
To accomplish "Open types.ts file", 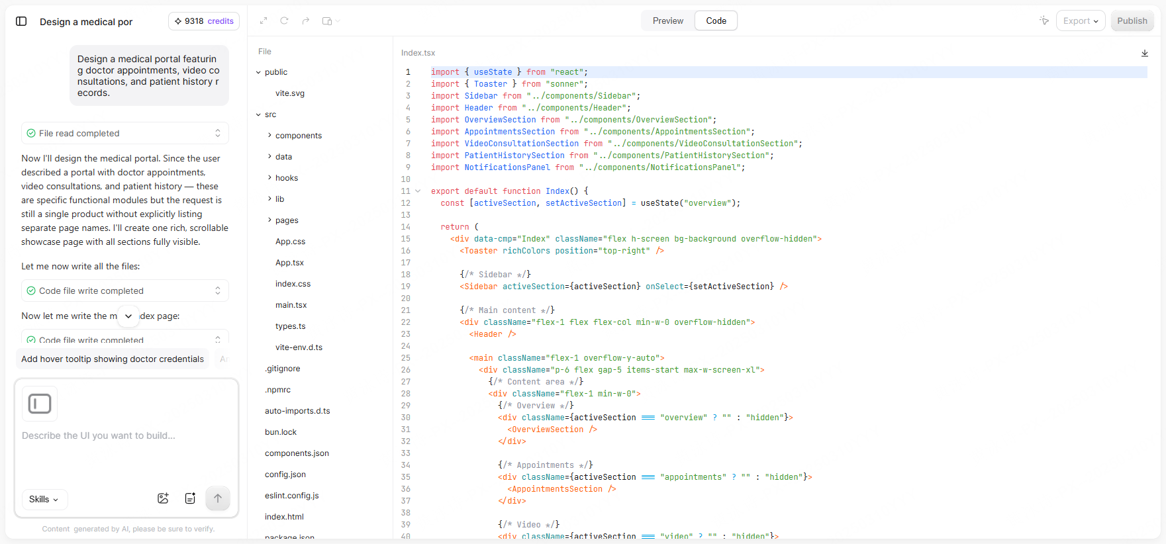I will pos(290,326).
